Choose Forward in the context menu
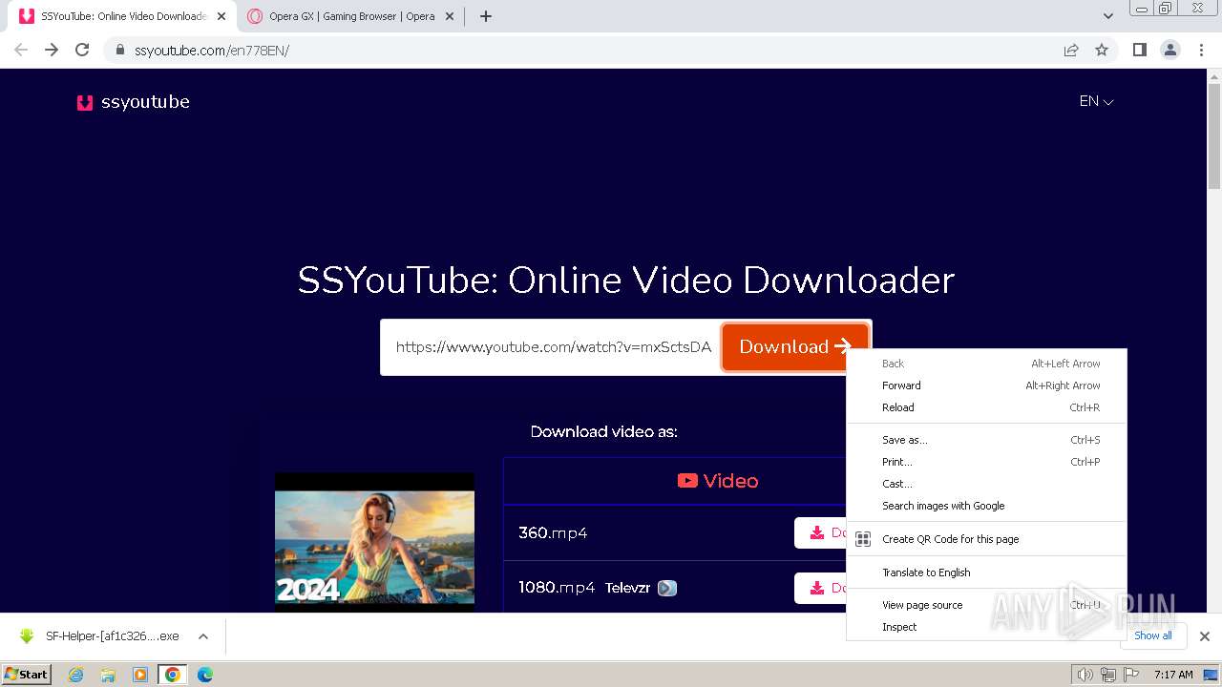Screen dimensions: 1222x687 coord(987,385)
